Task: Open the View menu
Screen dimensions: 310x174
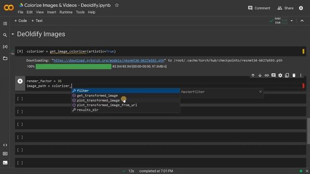Action: (40, 12)
